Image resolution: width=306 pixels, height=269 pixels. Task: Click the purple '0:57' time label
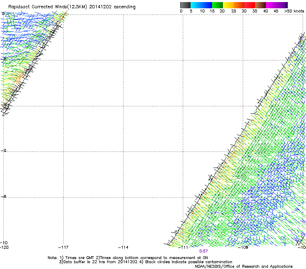(x=203, y=251)
